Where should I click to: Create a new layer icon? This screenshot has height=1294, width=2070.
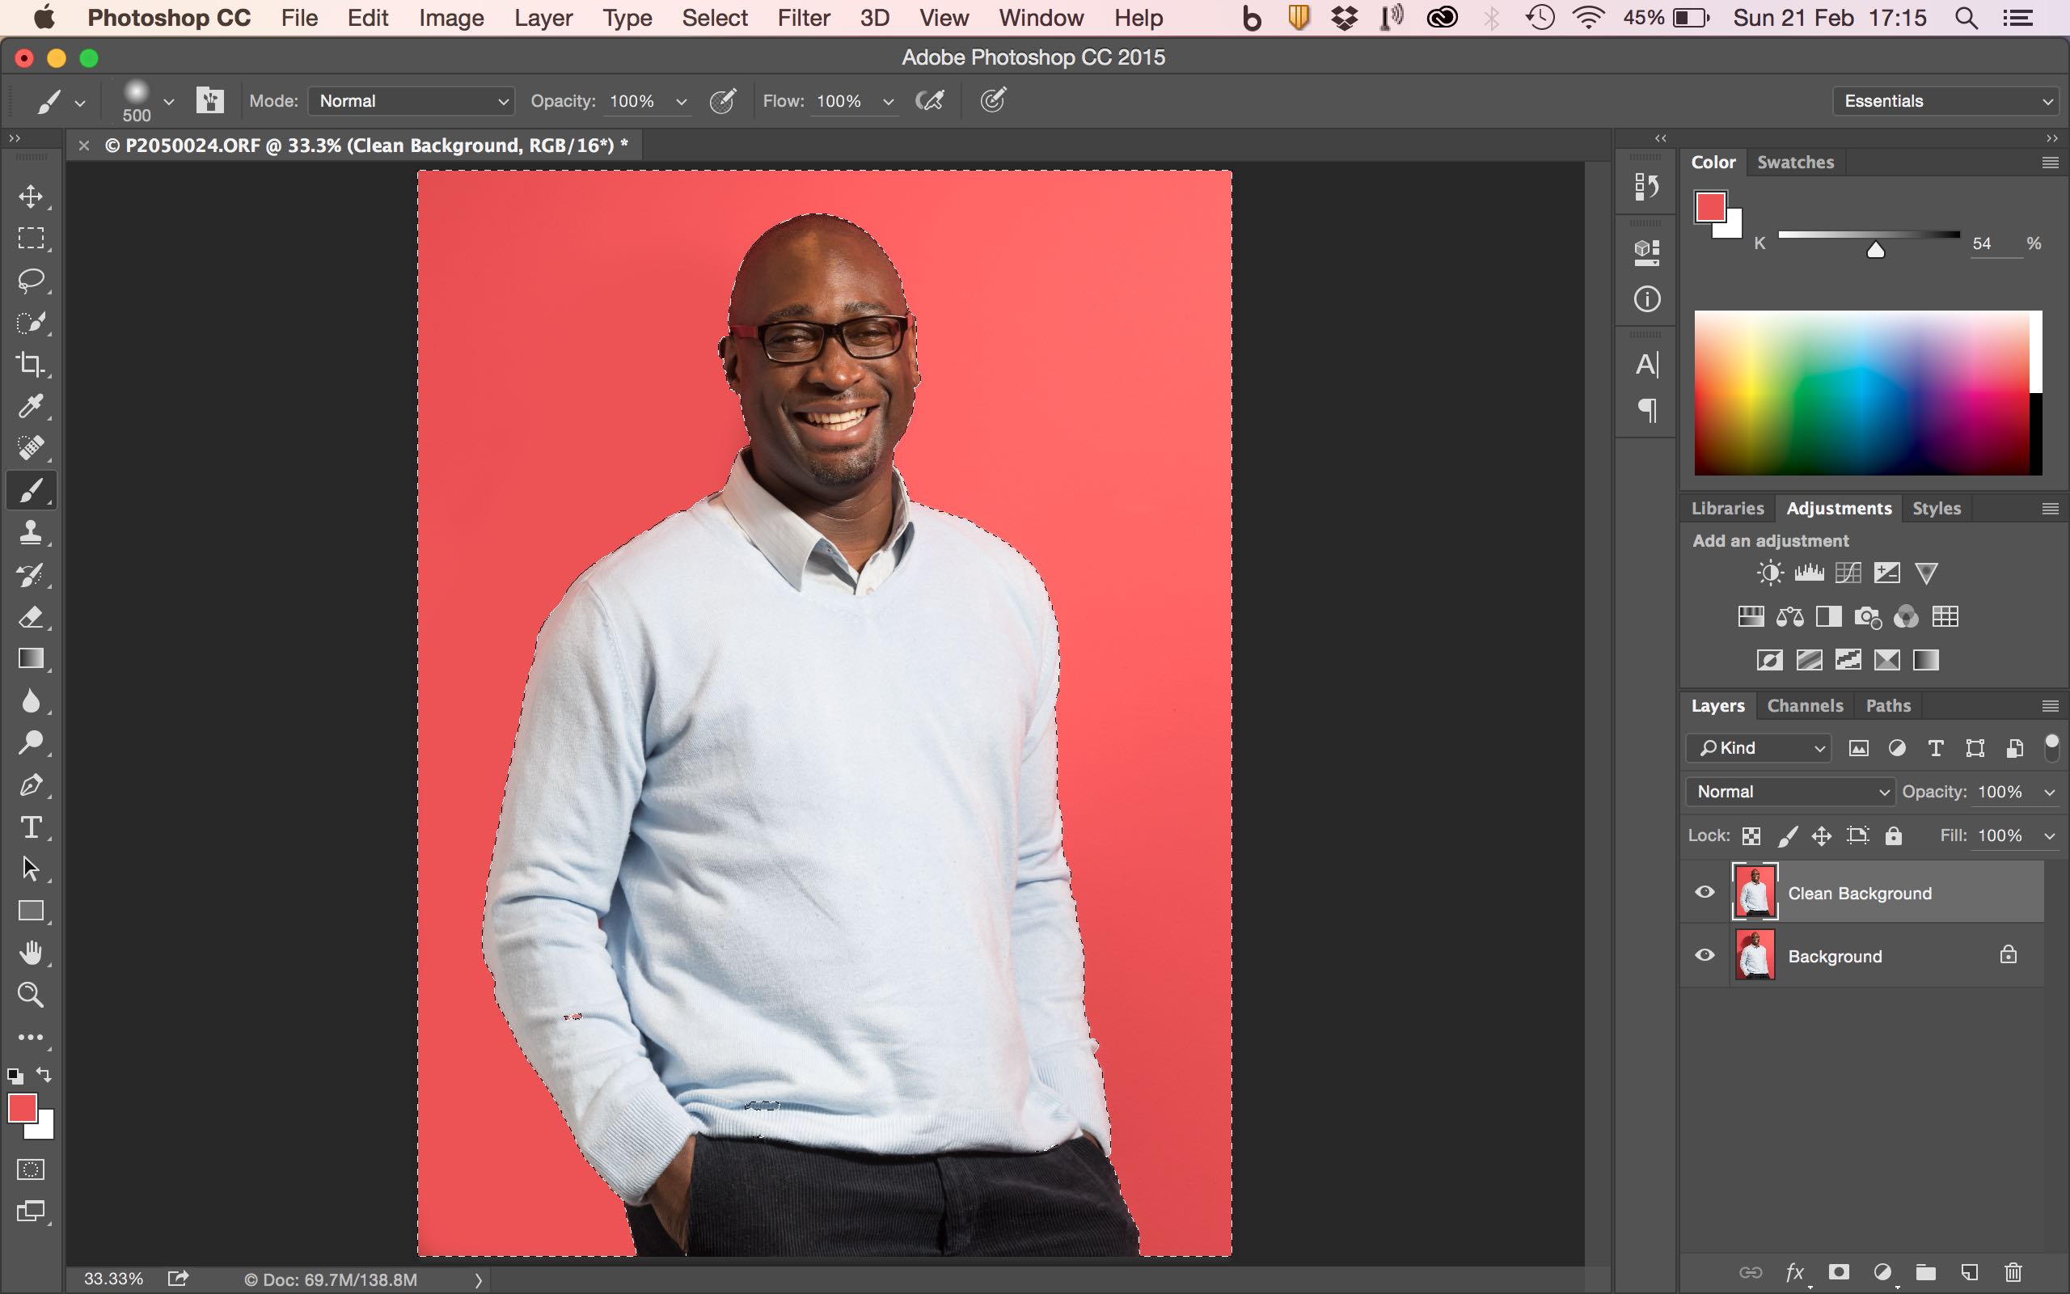[1969, 1271]
